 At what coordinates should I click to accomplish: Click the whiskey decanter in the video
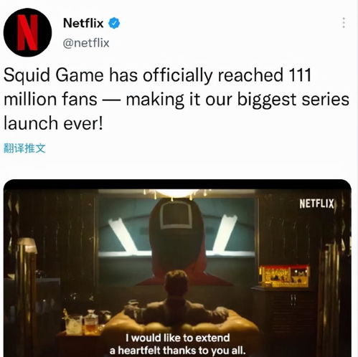[91, 322]
